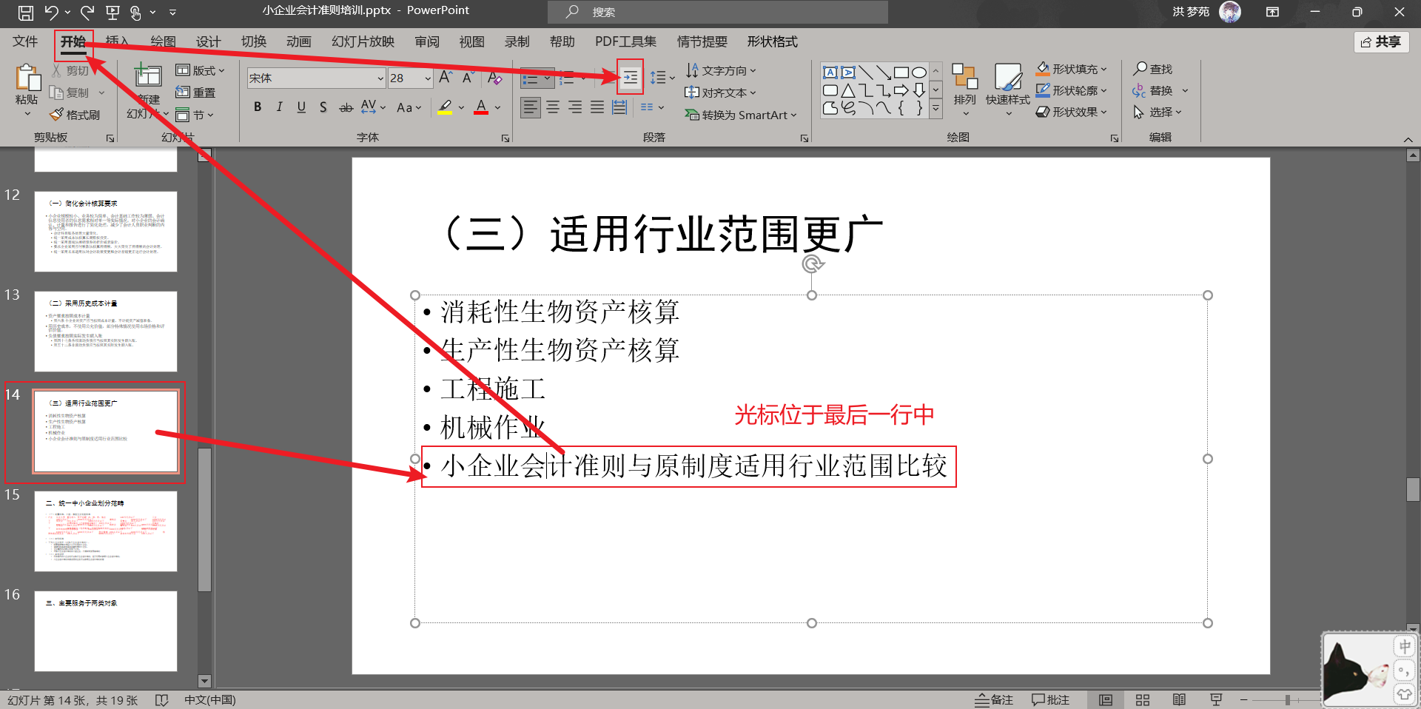Click Comments (批注) in the status bar
The height and width of the screenshot is (709, 1421).
(1051, 700)
